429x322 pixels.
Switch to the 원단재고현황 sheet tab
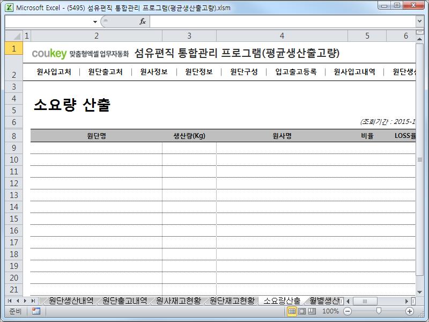pos(232,301)
